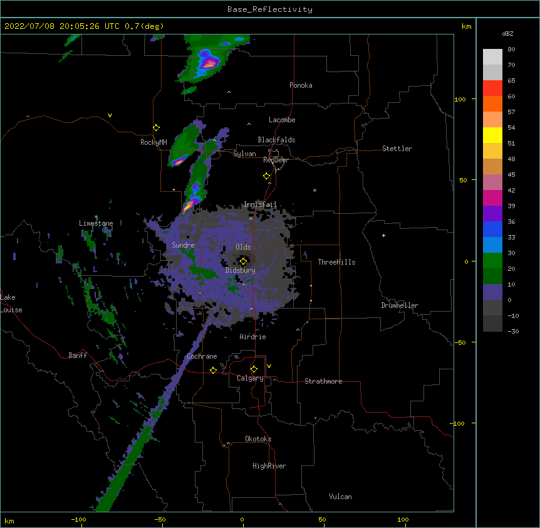The image size is (540, 528).
Task: Click the Banff label
Action: [78, 356]
